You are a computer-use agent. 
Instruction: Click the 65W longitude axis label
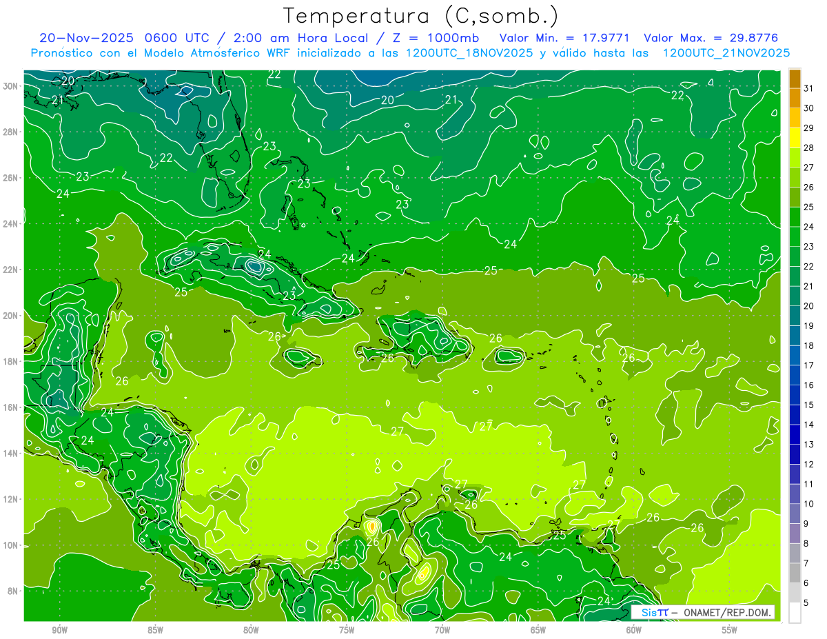(x=538, y=629)
